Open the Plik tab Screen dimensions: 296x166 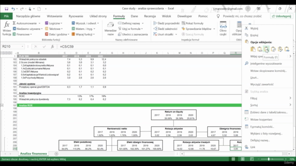point(6,16)
